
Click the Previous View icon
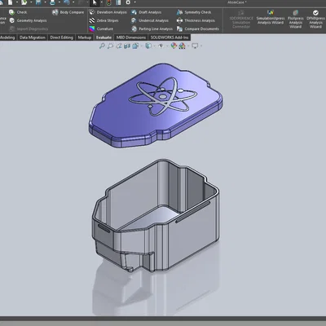pyautogui.click(x=119, y=46)
